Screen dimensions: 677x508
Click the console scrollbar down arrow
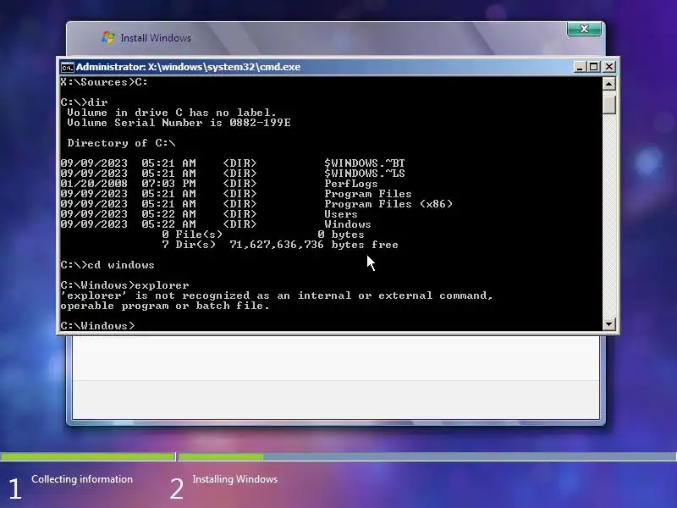coord(608,324)
